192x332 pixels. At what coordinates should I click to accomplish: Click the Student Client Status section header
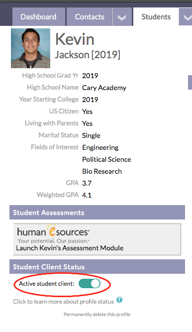click(97, 267)
